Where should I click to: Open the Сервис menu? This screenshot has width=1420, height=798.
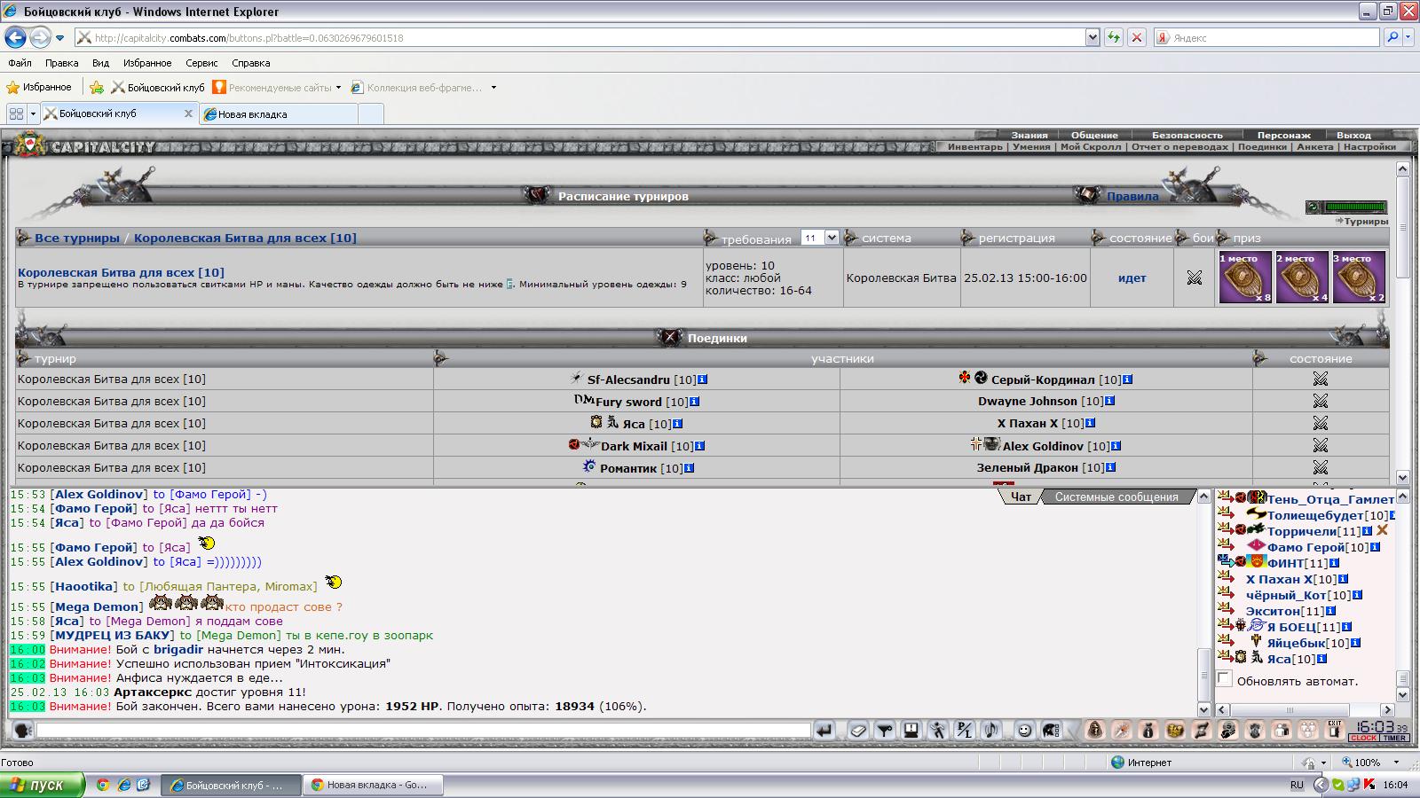point(201,63)
